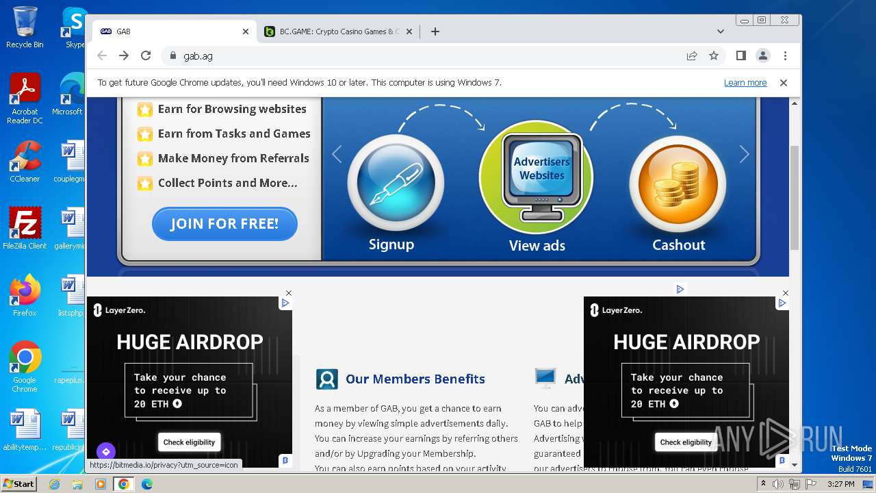Image resolution: width=876 pixels, height=493 pixels.
Task: Open Windows Media Player from taskbar
Action: (101, 484)
